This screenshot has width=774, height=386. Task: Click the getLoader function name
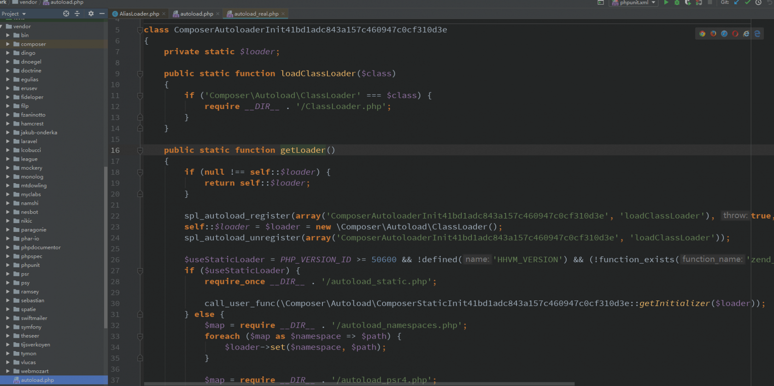(x=303, y=150)
